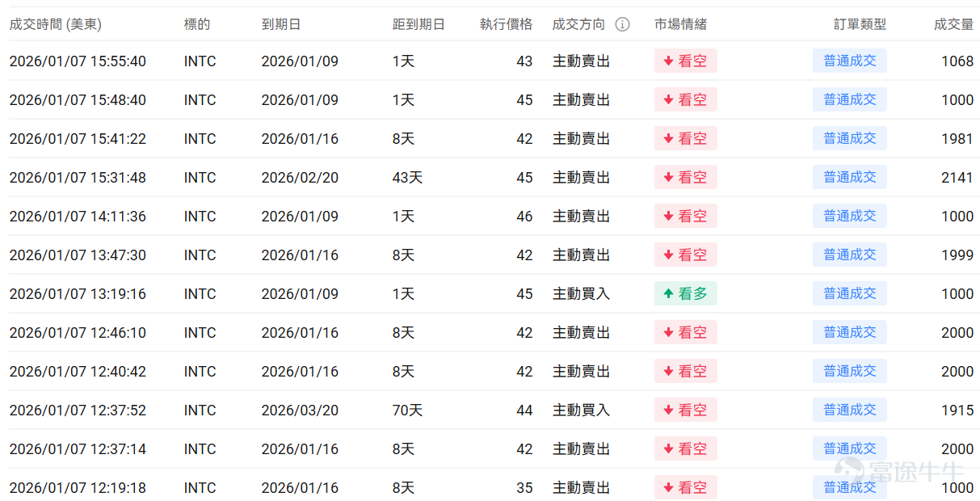Click 看空 tag in the 15:31:48 row
Screen dimensions: 980x501
pyautogui.click(x=686, y=177)
